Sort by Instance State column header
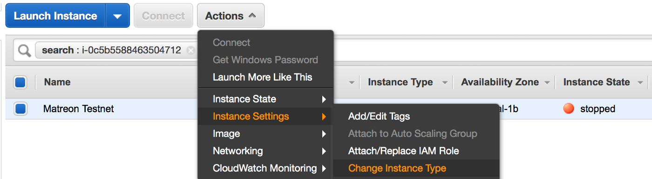The height and width of the screenshot is (179, 652). pyautogui.click(x=597, y=82)
